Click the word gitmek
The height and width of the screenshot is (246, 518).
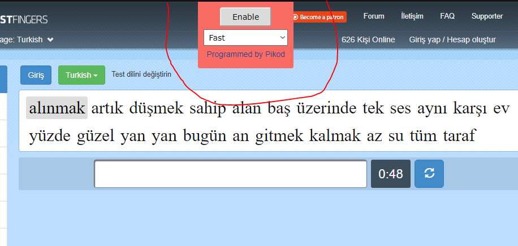[279, 135]
